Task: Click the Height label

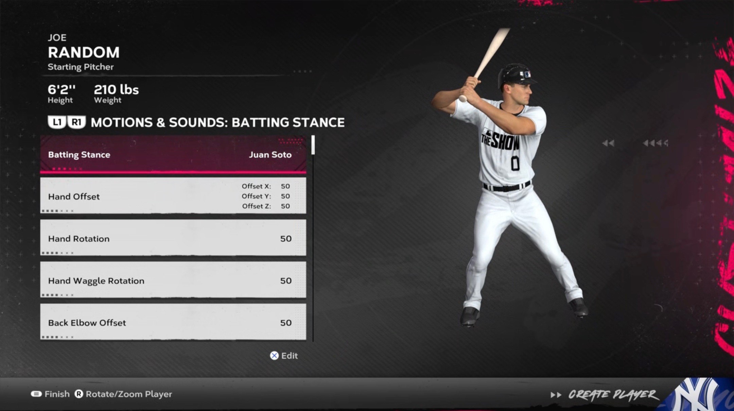Action: click(x=60, y=100)
